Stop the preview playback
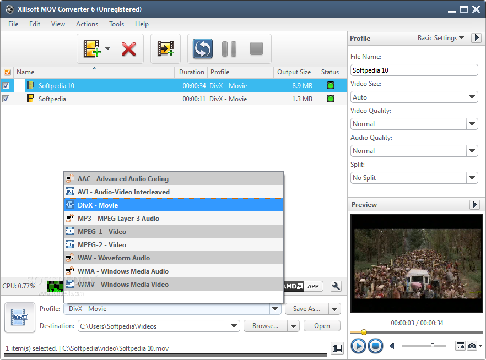 [375, 346]
